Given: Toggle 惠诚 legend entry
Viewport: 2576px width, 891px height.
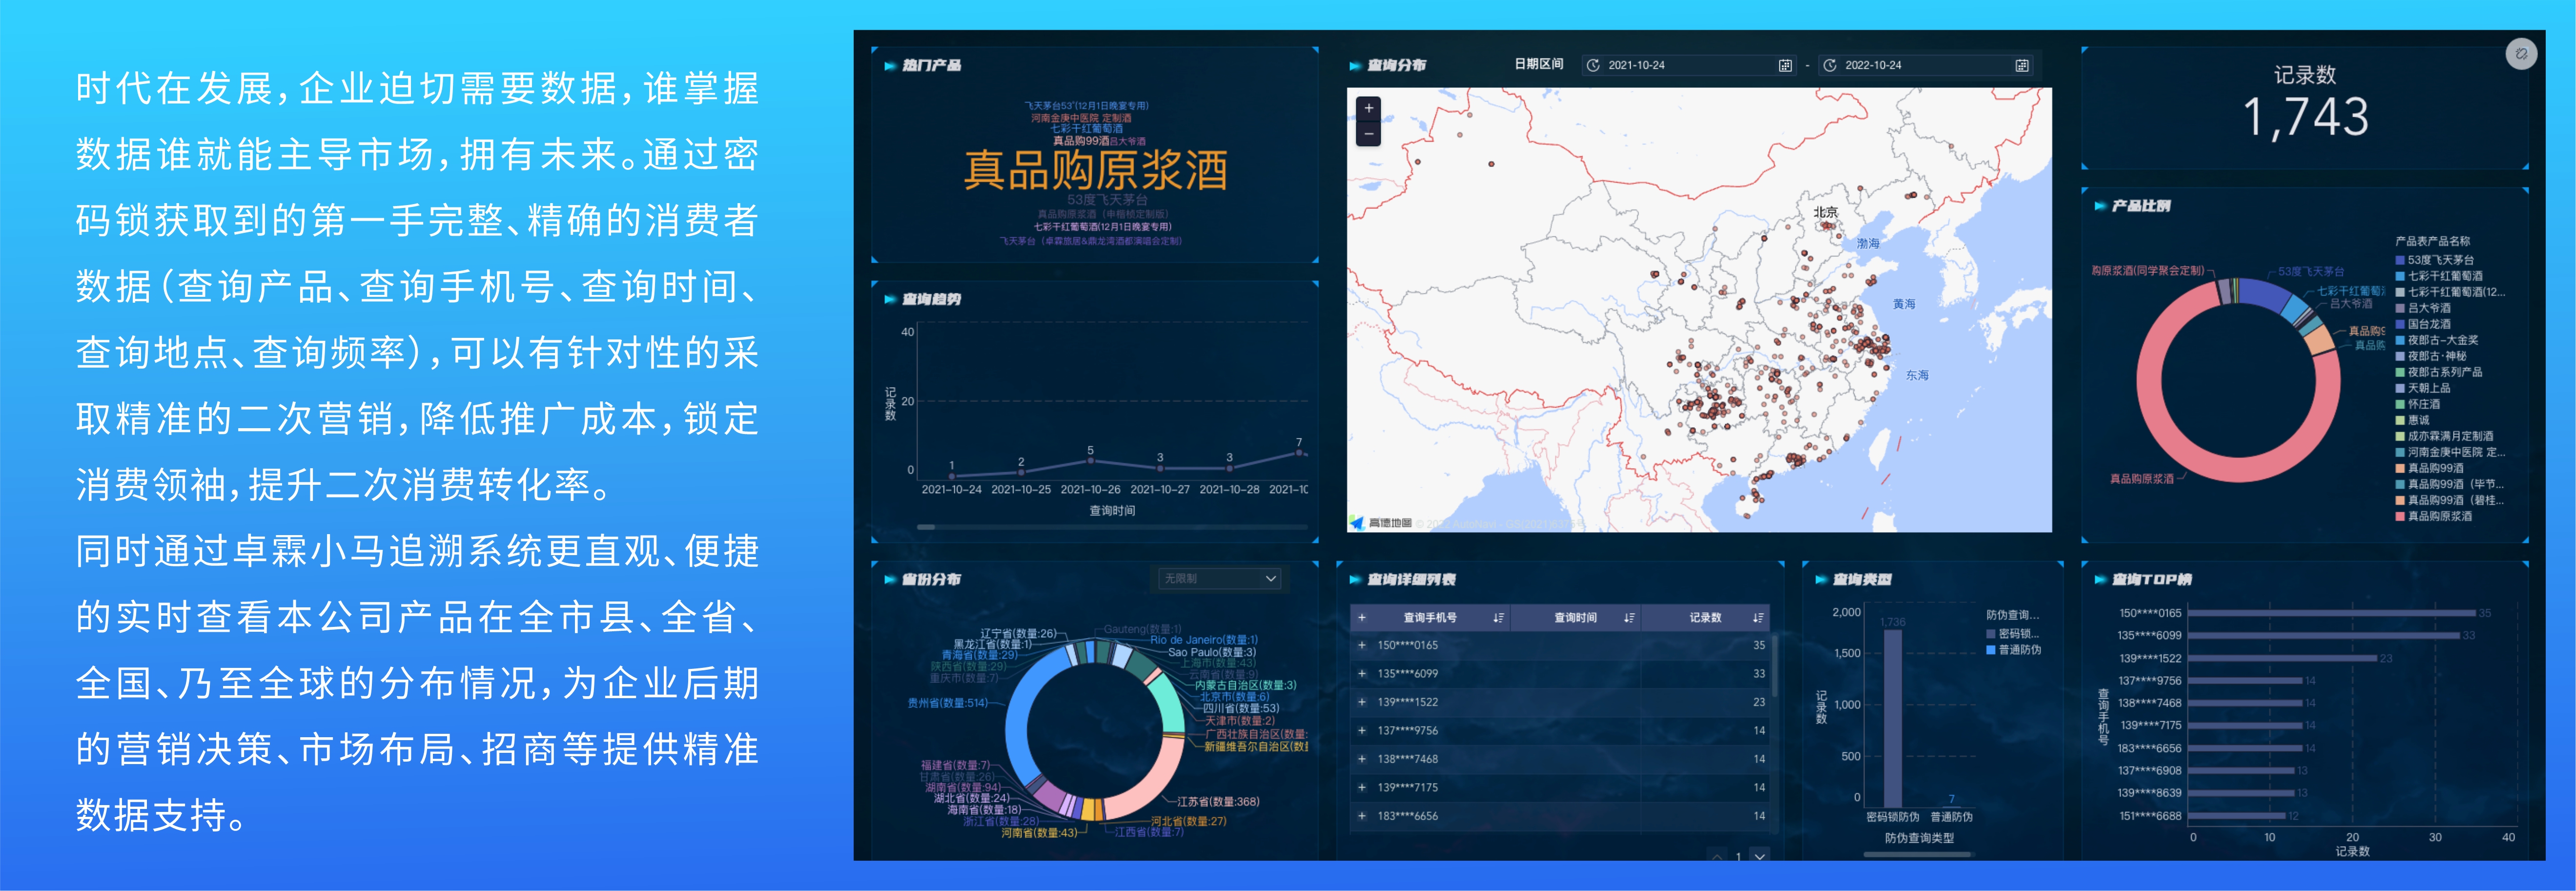Looking at the screenshot, I should click(2411, 420).
